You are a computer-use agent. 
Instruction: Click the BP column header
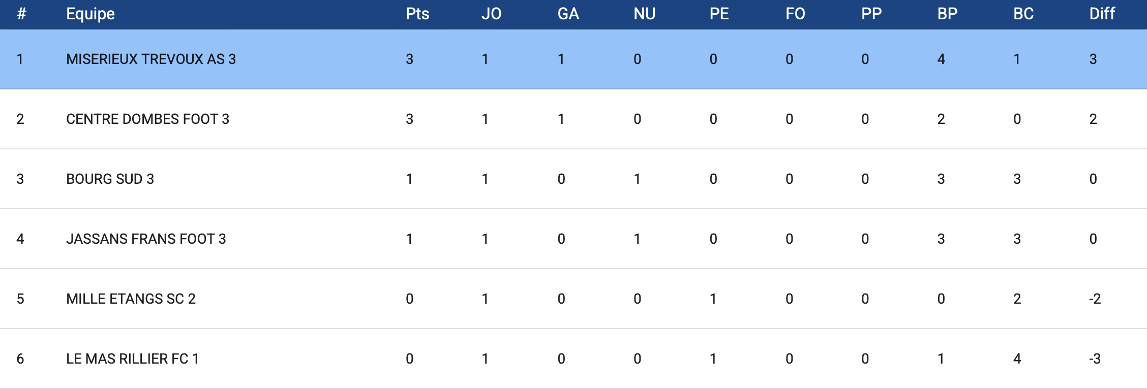(x=947, y=14)
